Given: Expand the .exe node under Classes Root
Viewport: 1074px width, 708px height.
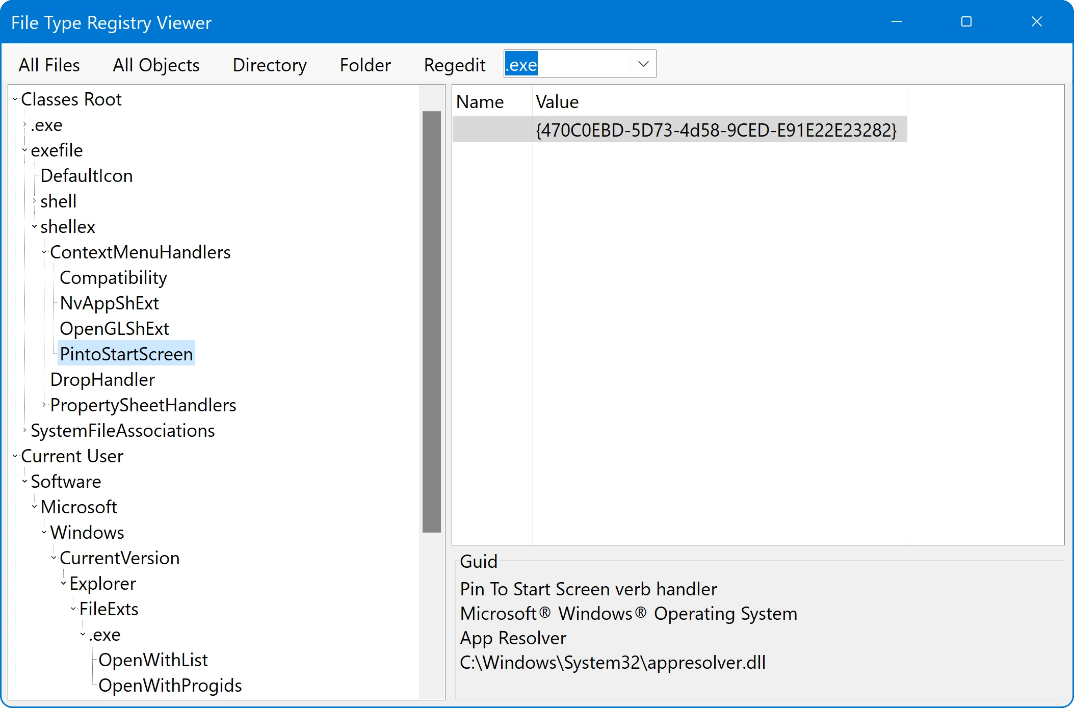Looking at the screenshot, I should (x=24, y=125).
